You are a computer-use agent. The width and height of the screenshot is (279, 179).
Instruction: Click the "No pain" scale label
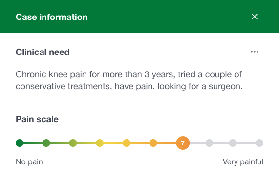point(29,162)
